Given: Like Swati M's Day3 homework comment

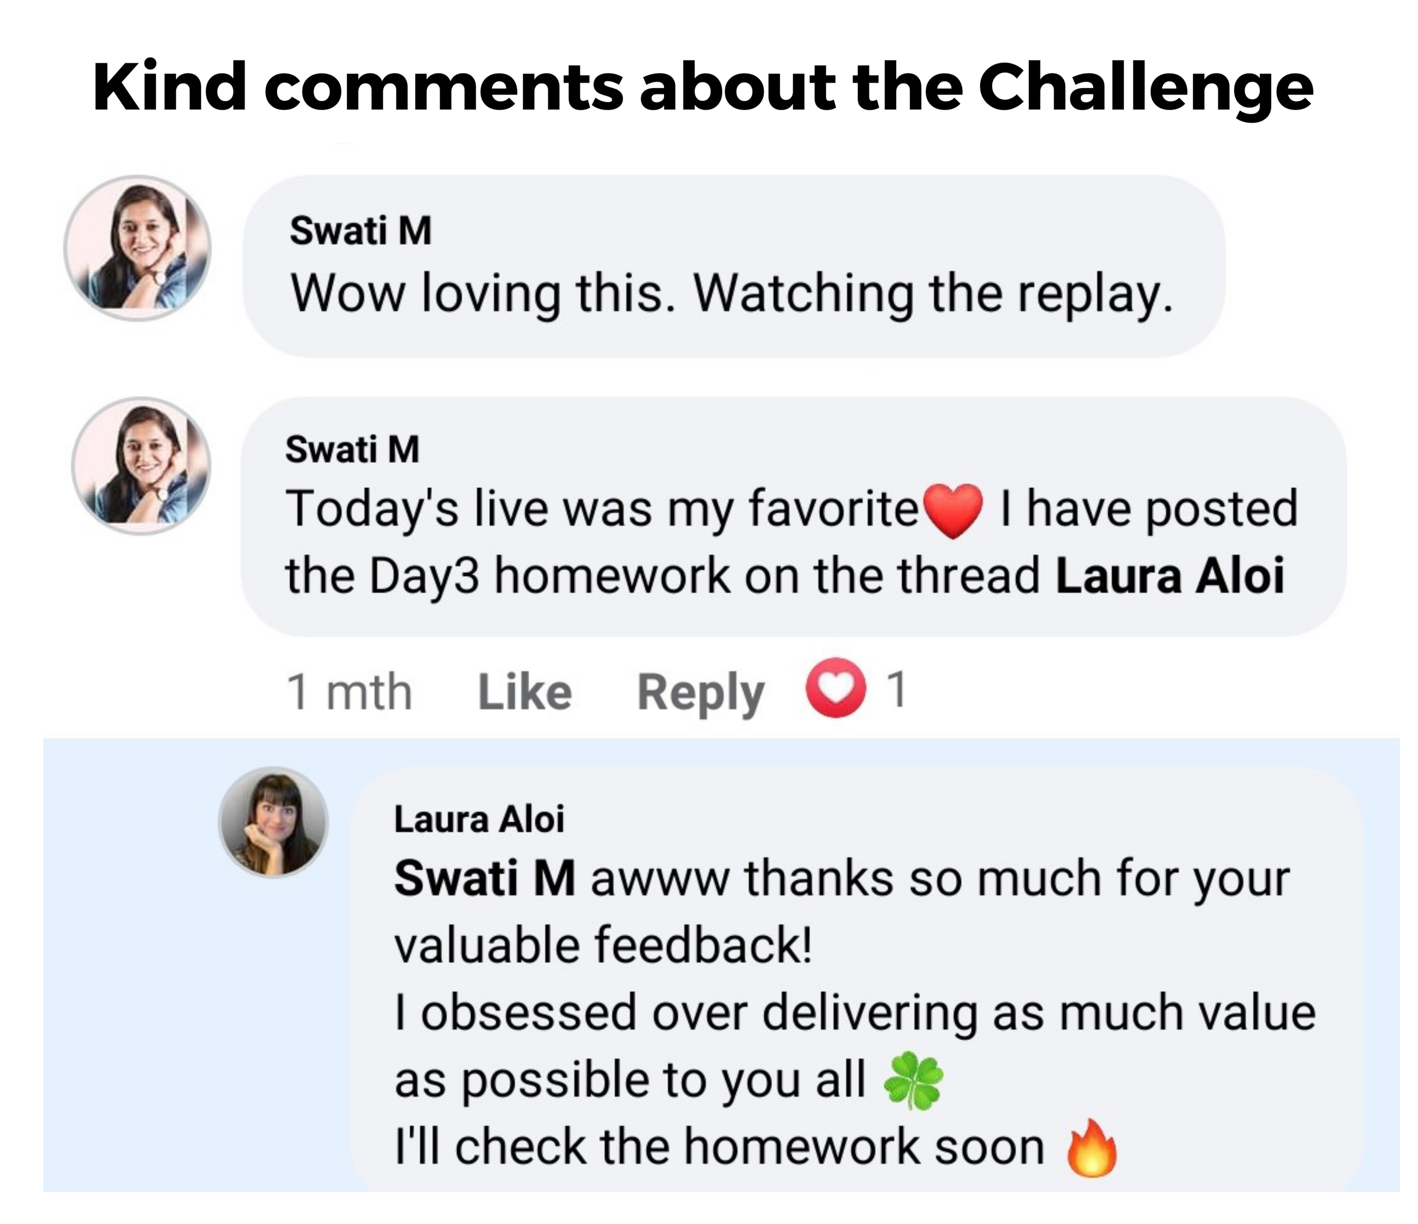Looking at the screenshot, I should [x=524, y=692].
